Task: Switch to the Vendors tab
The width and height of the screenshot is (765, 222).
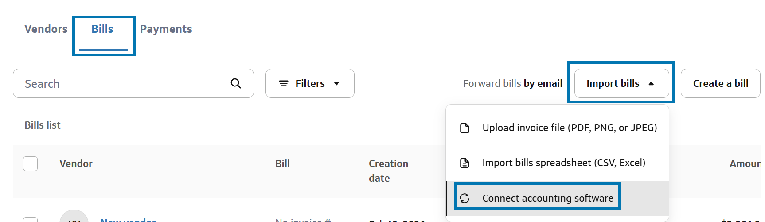Action: [x=46, y=29]
